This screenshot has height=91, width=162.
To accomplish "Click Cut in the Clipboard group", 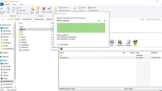I will (x=19, y=8).
